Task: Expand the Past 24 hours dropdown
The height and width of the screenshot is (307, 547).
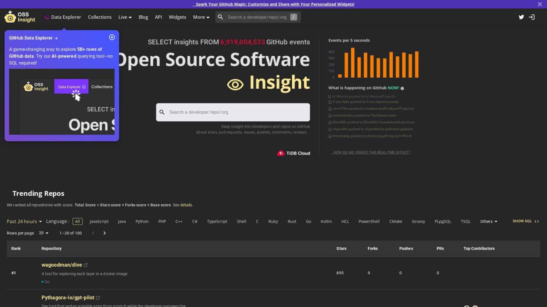Action: [24, 221]
